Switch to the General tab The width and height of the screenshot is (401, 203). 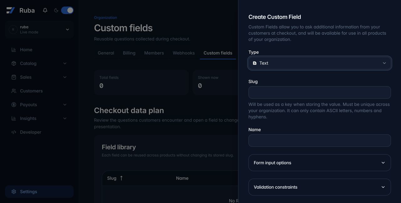(x=106, y=53)
